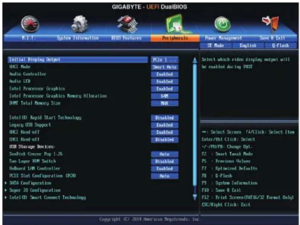Select the Intel Processor Graphics label
This screenshot has height=225, width=300.
coord(37,89)
